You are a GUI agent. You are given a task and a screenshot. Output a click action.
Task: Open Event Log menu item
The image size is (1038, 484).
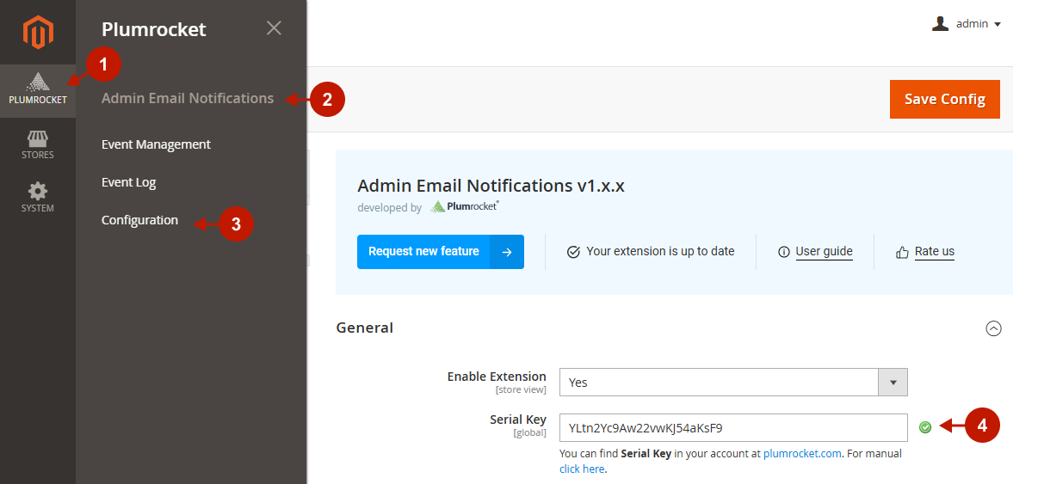129,182
